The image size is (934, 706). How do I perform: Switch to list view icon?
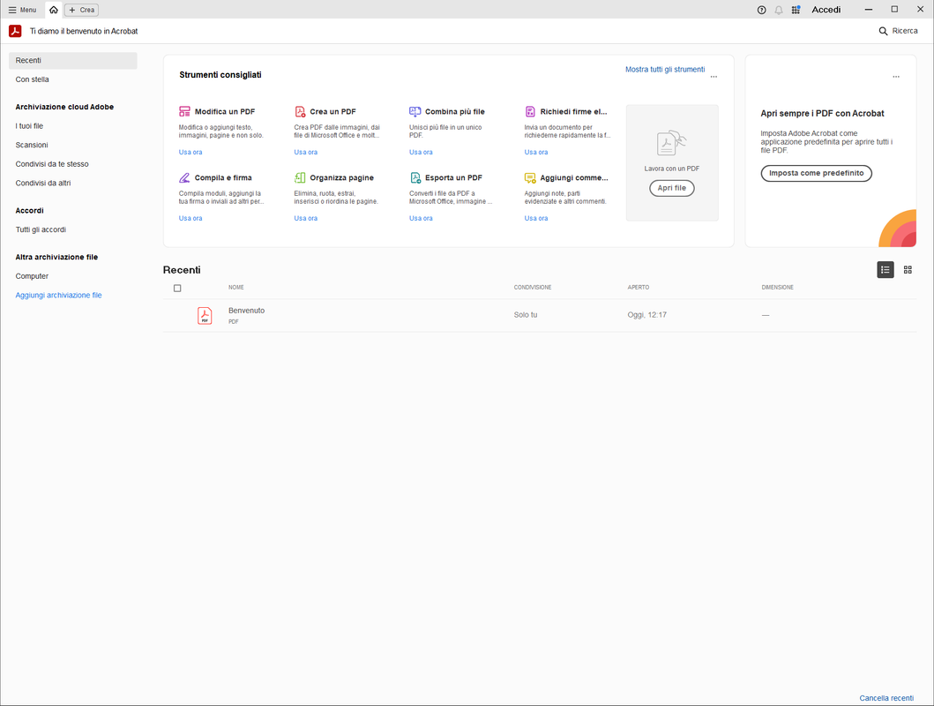885,270
